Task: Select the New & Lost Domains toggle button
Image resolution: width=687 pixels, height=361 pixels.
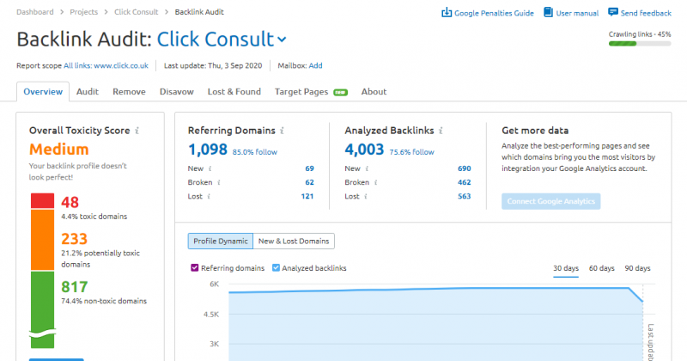Action: coord(294,242)
